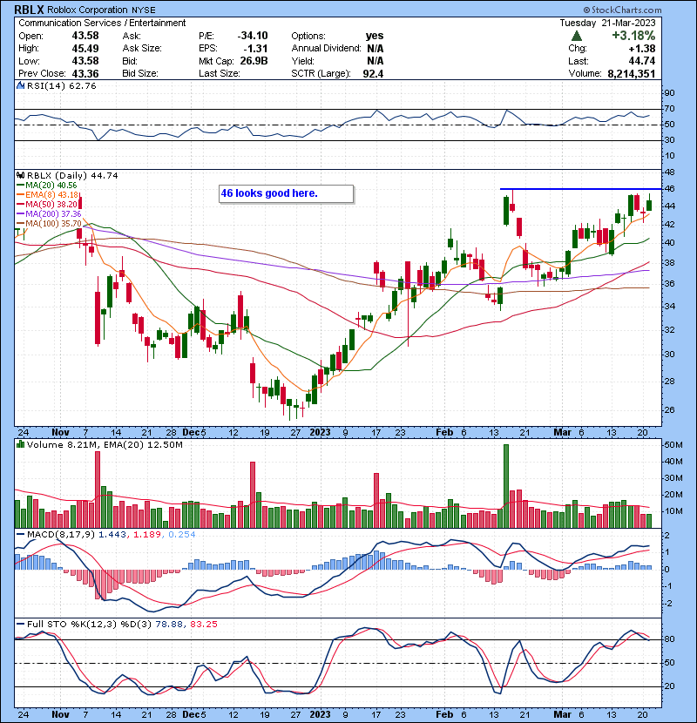
Task: Click the EPS value -1.31
Action: [255, 48]
